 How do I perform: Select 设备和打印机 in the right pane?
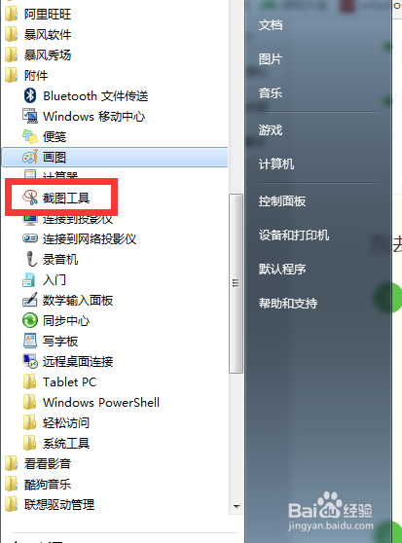click(x=294, y=235)
